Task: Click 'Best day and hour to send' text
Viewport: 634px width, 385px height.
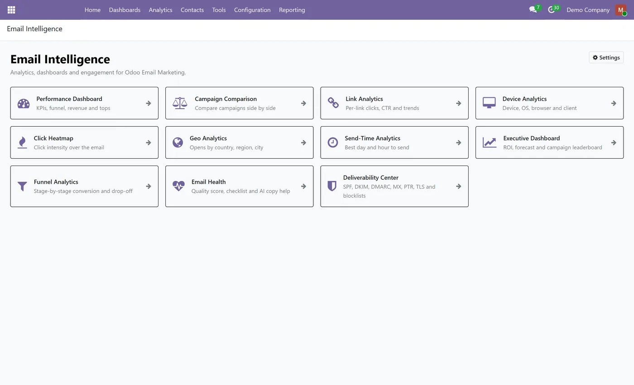Action: click(x=377, y=147)
